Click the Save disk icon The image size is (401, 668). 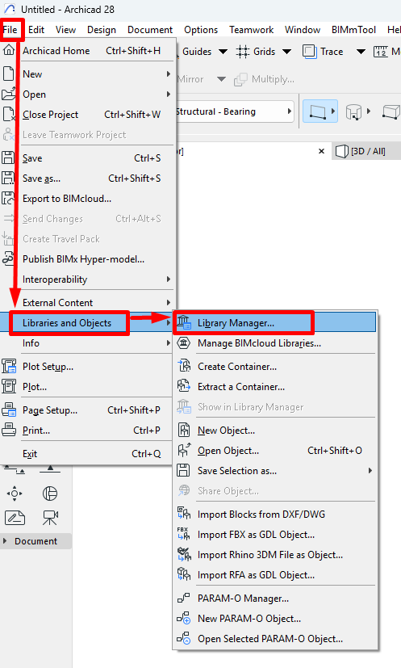click(8, 158)
